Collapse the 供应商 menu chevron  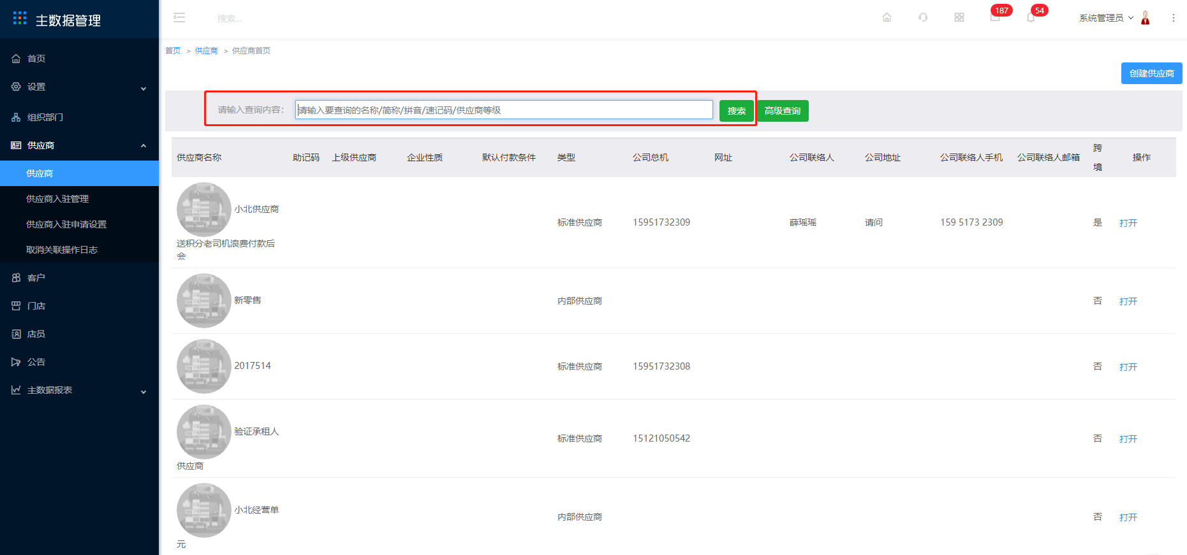(x=144, y=146)
